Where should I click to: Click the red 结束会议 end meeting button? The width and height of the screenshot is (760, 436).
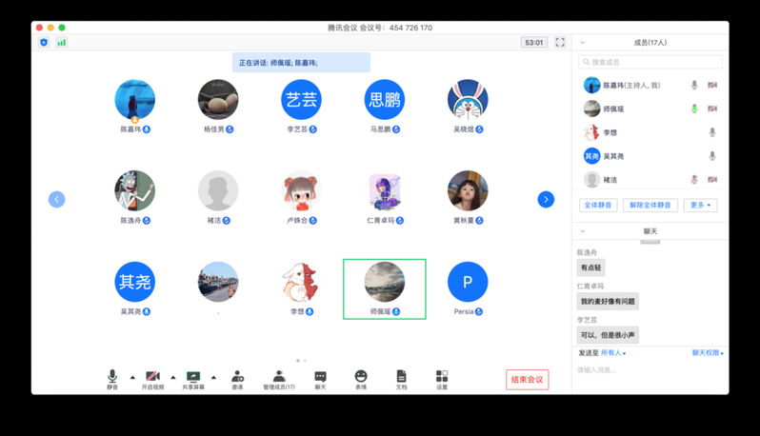click(527, 380)
